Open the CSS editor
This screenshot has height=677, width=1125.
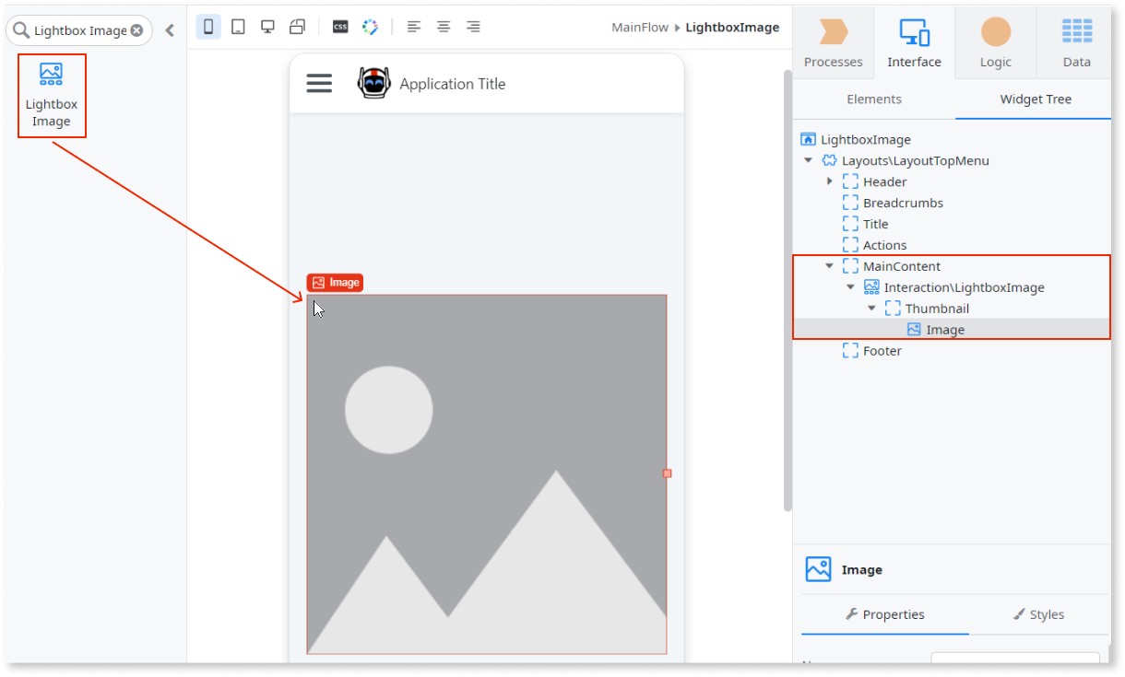point(339,26)
